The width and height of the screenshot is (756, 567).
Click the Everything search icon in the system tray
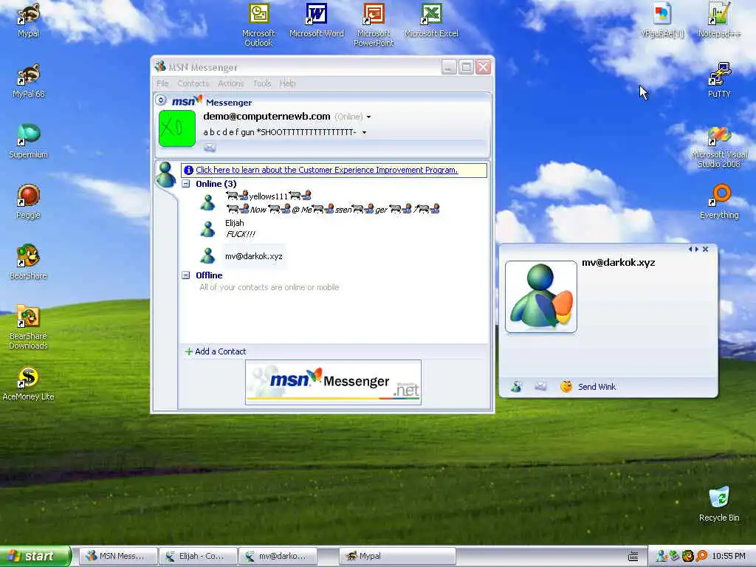click(701, 557)
